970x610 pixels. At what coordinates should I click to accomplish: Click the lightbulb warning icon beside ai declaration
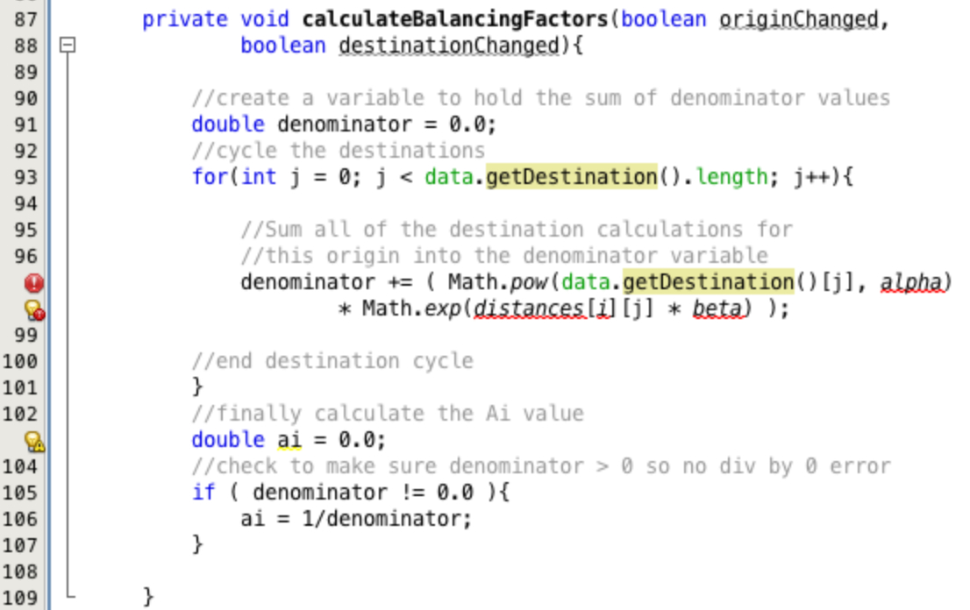coord(34,441)
